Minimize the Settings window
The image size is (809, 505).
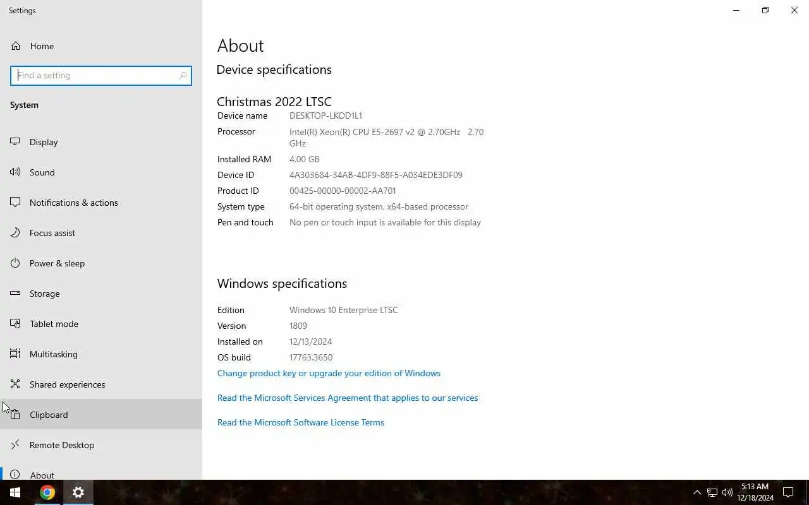(x=736, y=10)
